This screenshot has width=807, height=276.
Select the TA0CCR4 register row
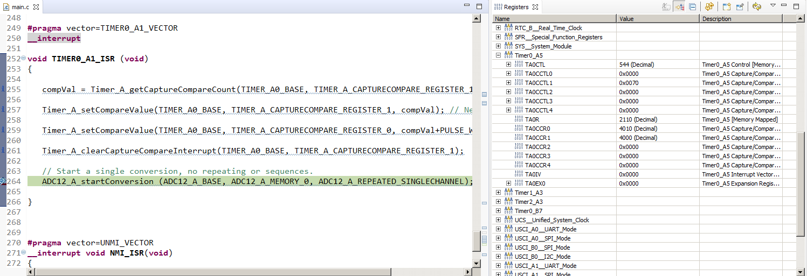(644, 165)
